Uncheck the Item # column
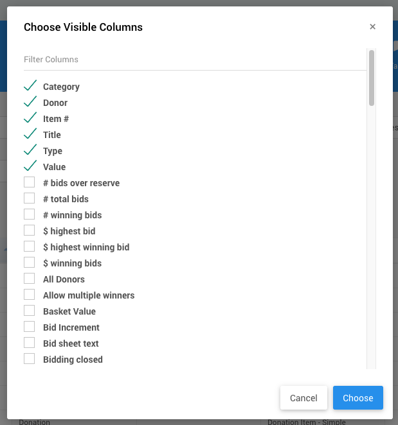Screen dimensions: 398x425 (x=30, y=118)
